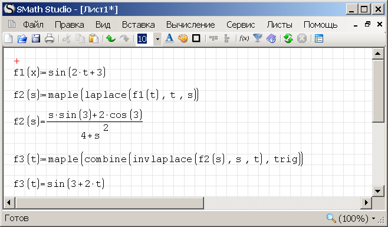Image resolution: width=388 pixels, height=227 pixels.
Task: Click the Open file folder icon
Action: click(22, 38)
